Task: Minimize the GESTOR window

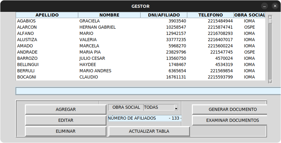Action: coord(264,6)
